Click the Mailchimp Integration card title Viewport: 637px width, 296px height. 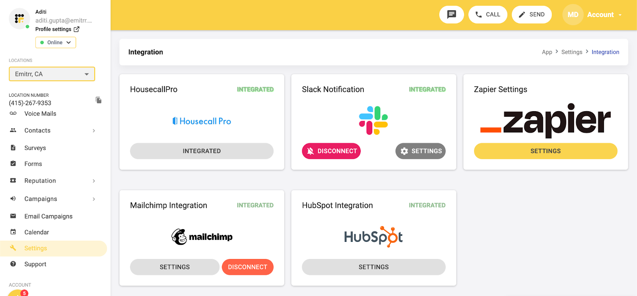[168, 205]
